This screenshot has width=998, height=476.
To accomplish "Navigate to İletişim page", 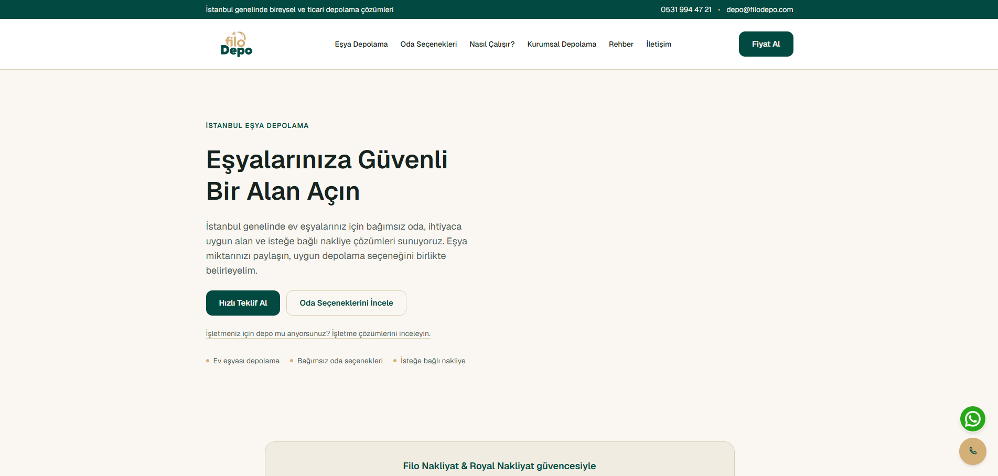I will pyautogui.click(x=659, y=44).
